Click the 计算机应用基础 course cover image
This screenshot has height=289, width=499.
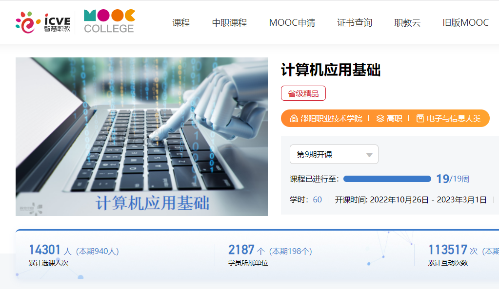pyautogui.click(x=141, y=137)
